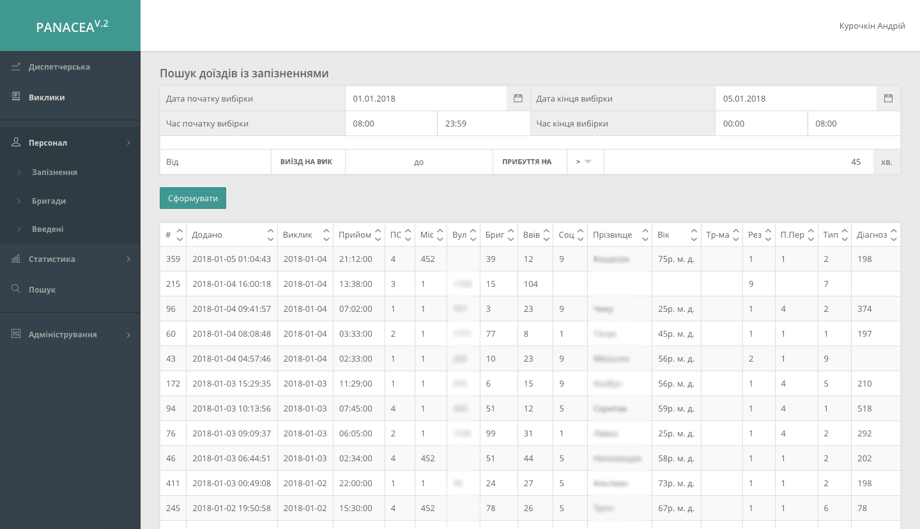Screen dimensions: 920x529
Task: Click the Адміністрування icon
Action: pyautogui.click(x=16, y=333)
